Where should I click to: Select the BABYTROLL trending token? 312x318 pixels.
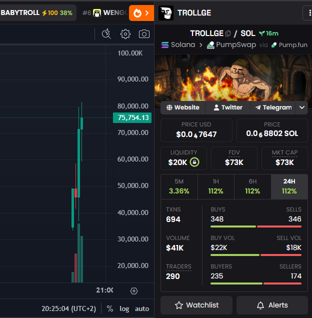point(37,13)
